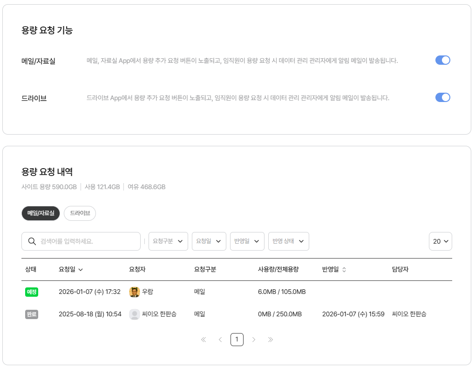The height and width of the screenshot is (368, 475).
Task: Change rows per page from 20
Action: [x=440, y=241]
